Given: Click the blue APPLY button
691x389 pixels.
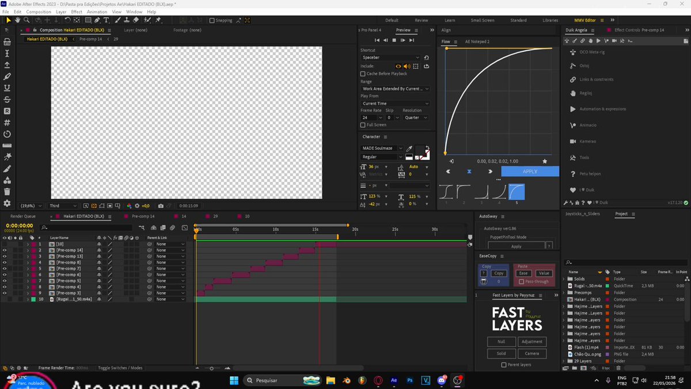Looking at the screenshot, I should [530, 171].
